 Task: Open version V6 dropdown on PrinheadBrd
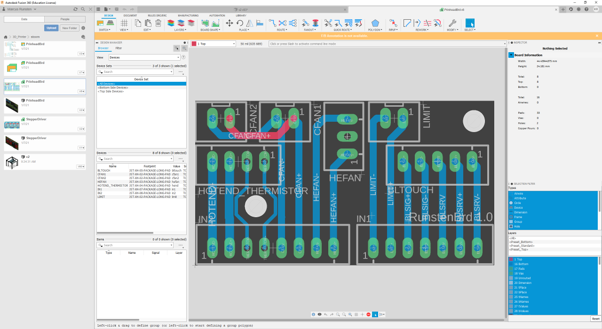(x=81, y=91)
